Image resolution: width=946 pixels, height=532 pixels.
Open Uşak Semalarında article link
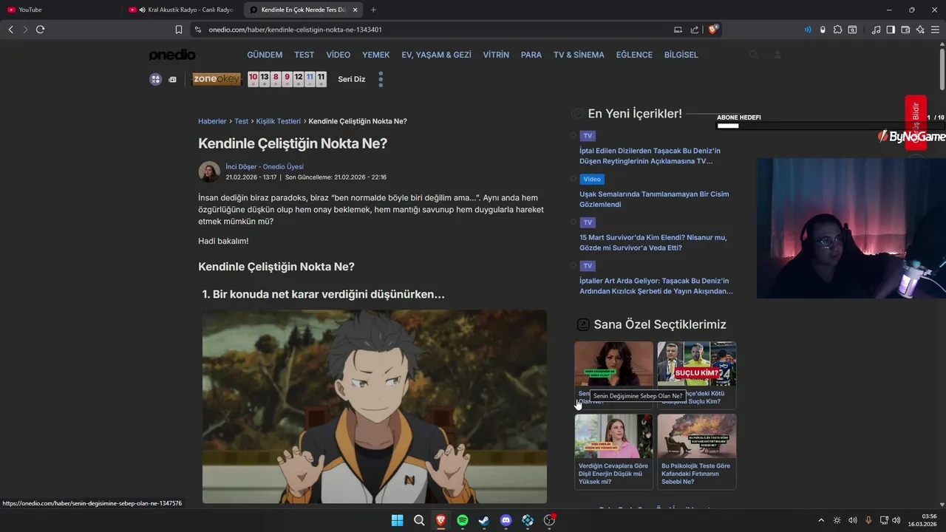click(654, 199)
